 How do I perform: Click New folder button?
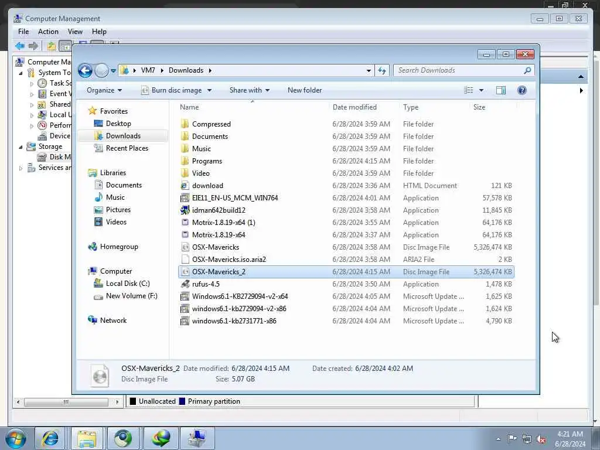click(305, 90)
